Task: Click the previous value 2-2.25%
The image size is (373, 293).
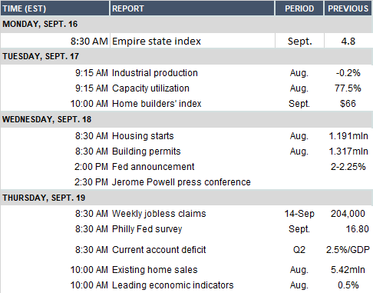Action: pos(348,167)
